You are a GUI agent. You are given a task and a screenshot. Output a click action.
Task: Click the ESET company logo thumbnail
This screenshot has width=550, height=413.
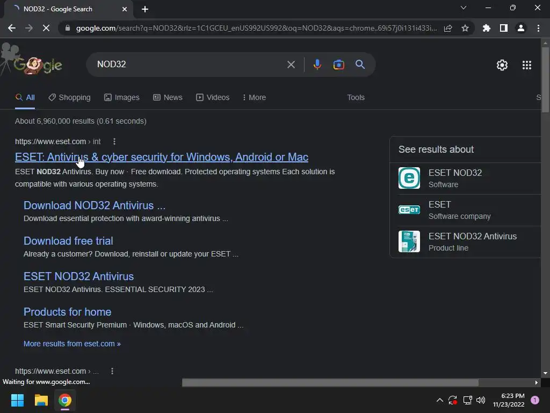pos(409,210)
